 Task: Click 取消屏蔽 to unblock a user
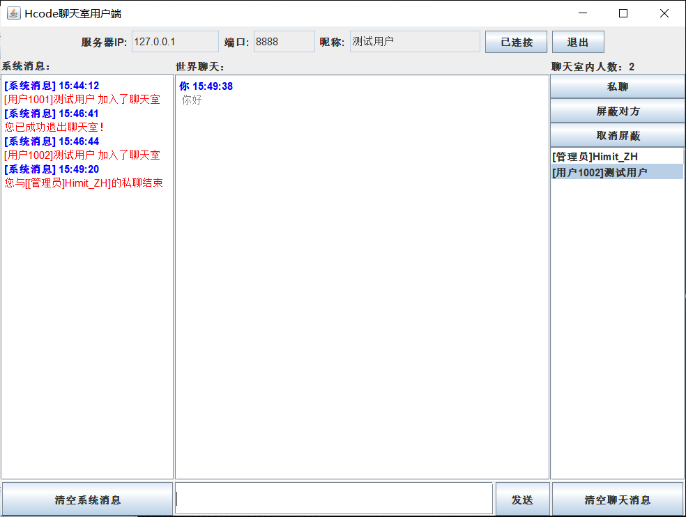(x=616, y=134)
